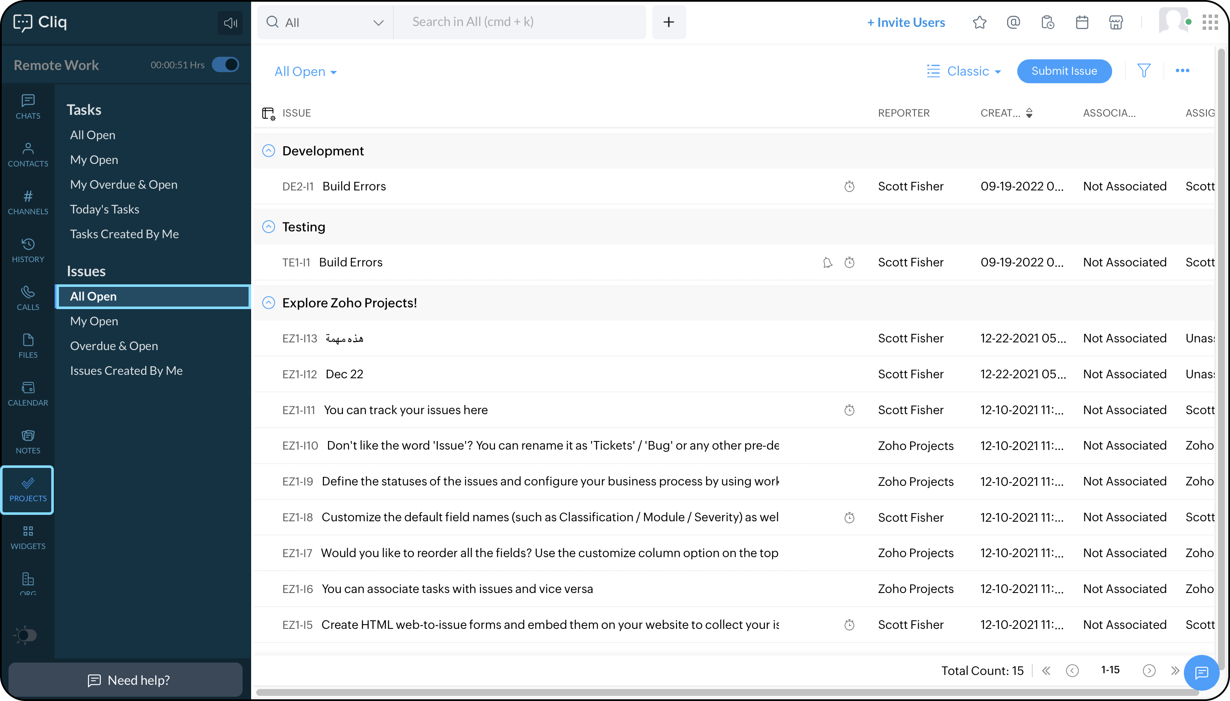Toggle the speaker mute button

pos(230,23)
